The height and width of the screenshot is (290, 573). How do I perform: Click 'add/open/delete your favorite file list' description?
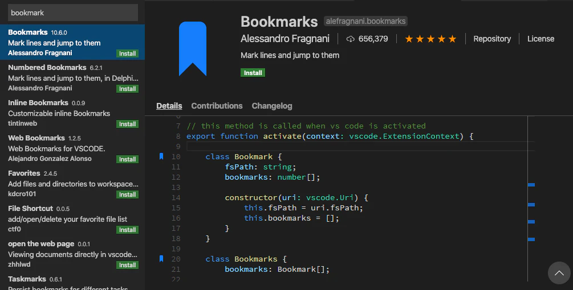click(68, 219)
